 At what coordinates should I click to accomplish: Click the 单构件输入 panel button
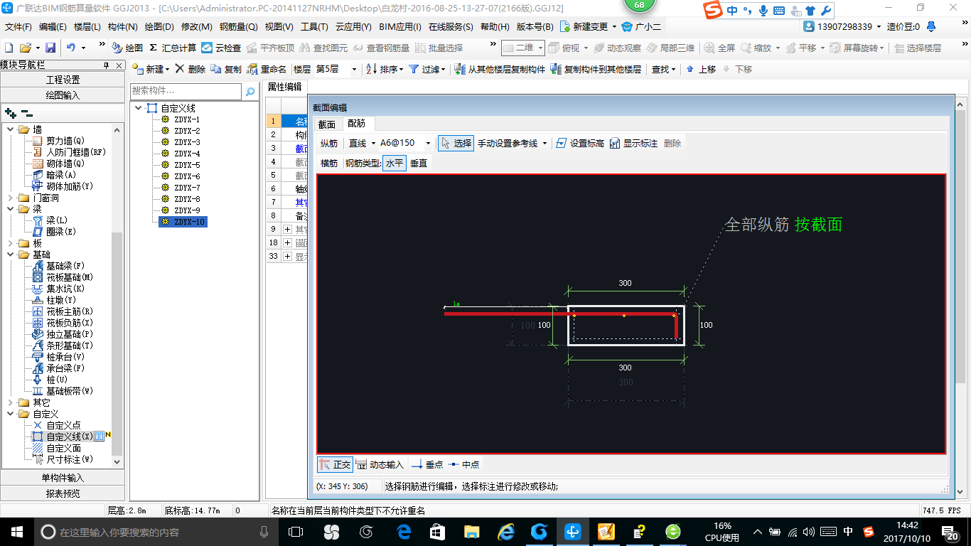tap(63, 478)
